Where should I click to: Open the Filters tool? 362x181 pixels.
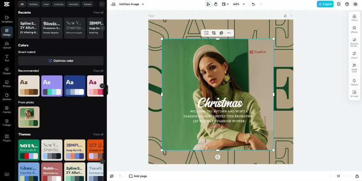pos(354,18)
